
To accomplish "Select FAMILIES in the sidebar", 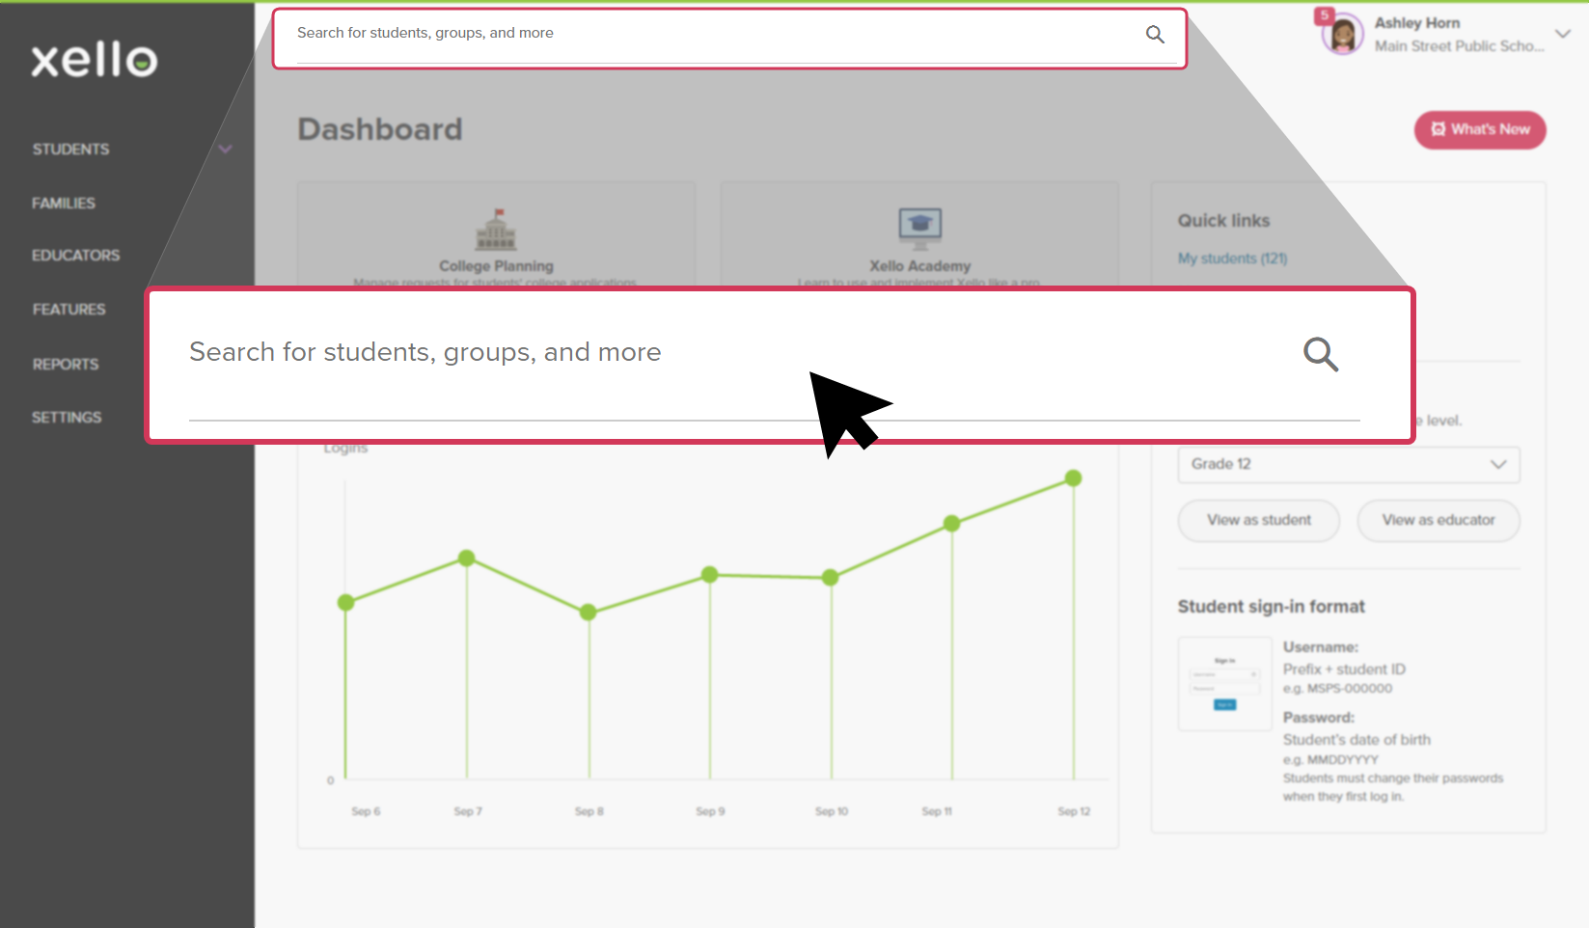I will (x=63, y=203).
